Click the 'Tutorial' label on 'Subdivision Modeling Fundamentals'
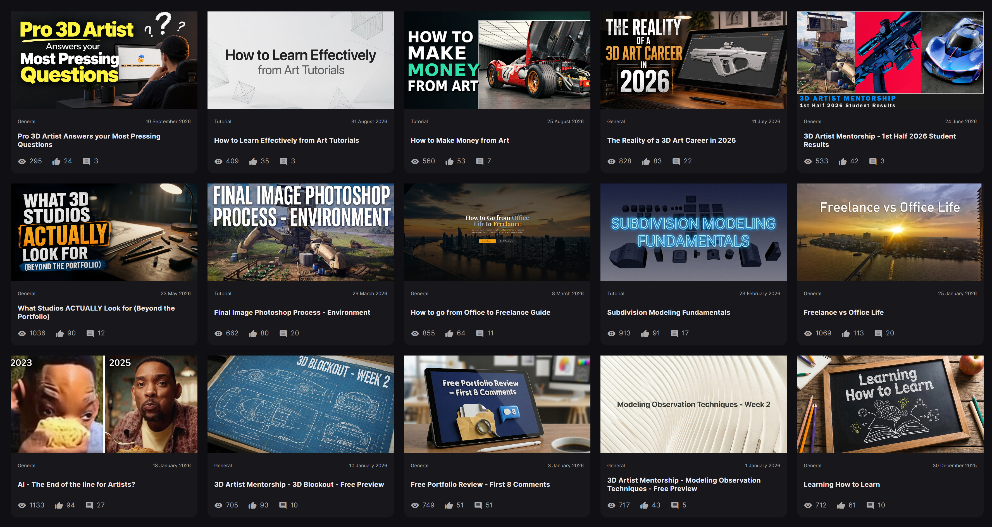The width and height of the screenshot is (992, 527). [615, 294]
